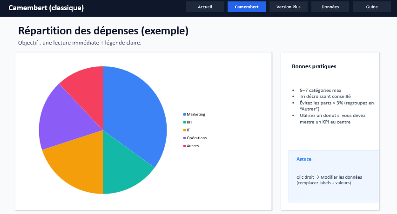Click the 'Camembert (classique)' header title
397x214 pixels.
click(x=46, y=8)
